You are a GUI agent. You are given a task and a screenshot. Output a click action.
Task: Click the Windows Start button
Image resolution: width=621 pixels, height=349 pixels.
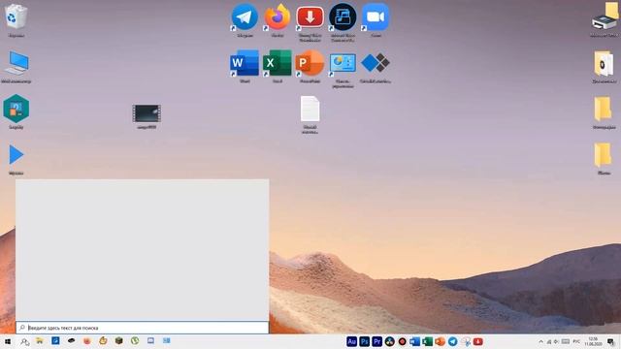[8, 341]
